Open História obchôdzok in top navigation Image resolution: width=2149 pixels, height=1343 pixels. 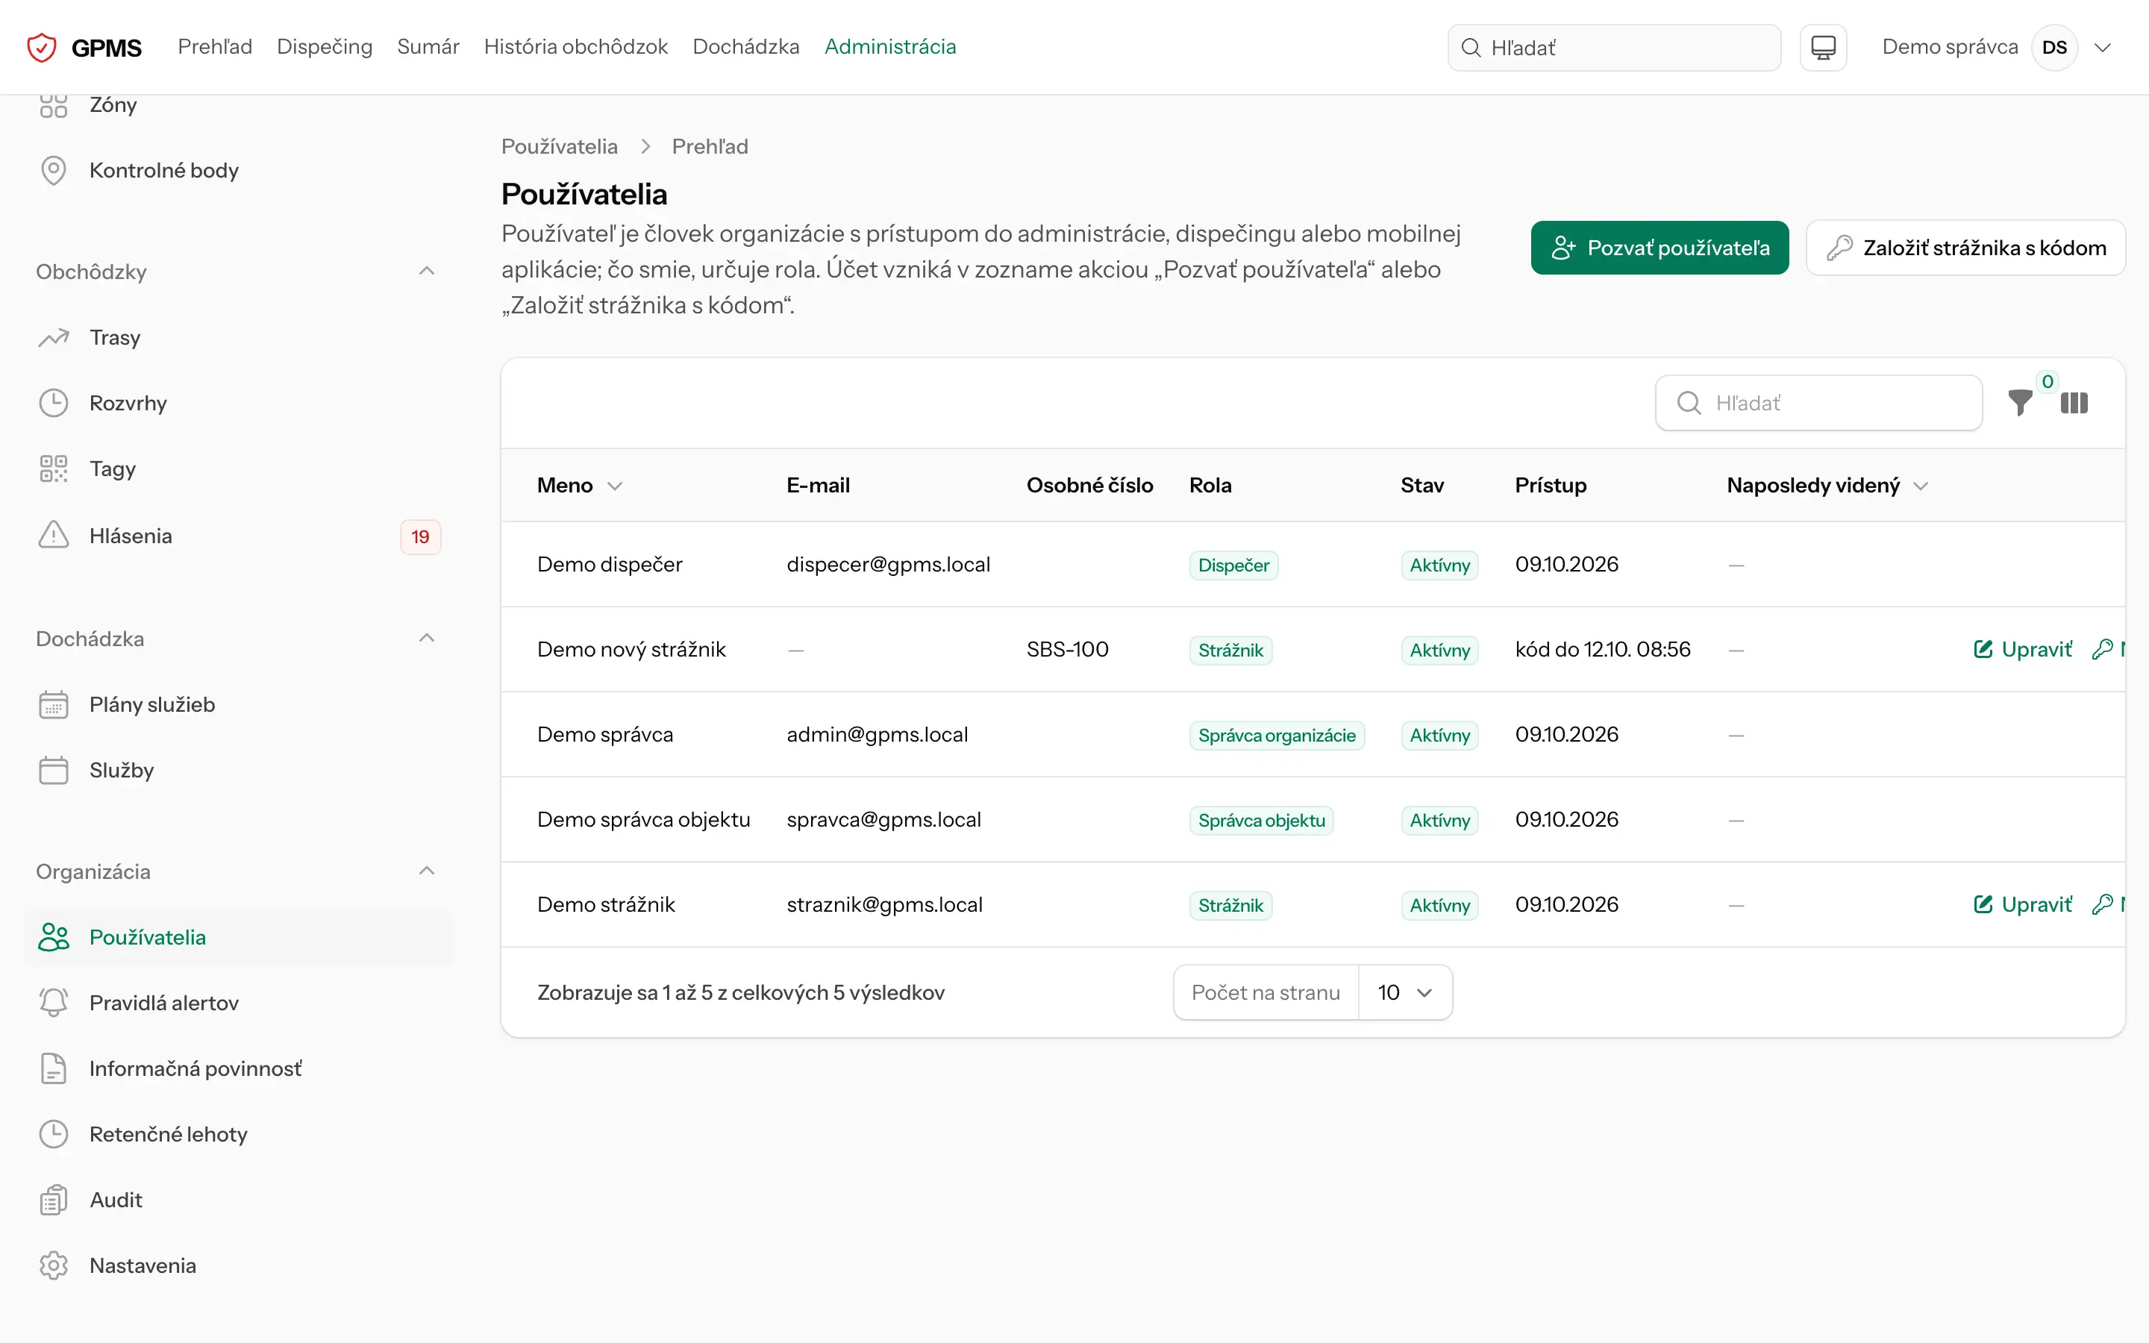[x=575, y=47]
